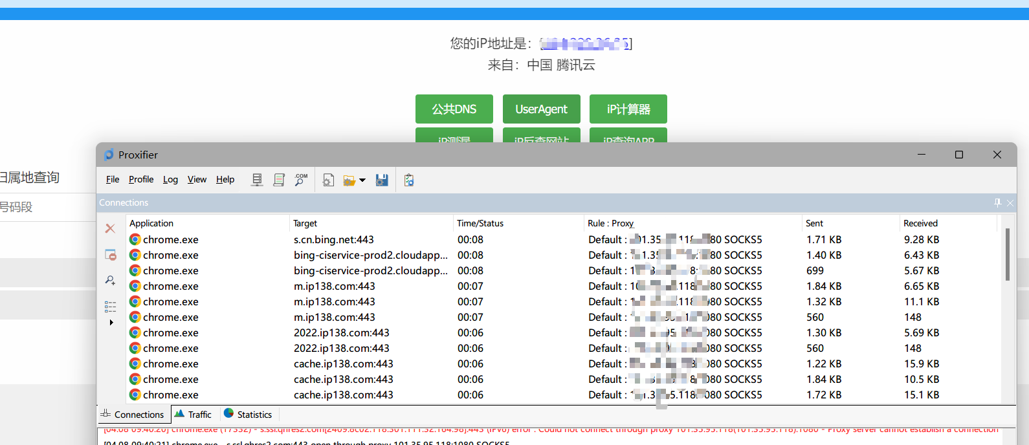The width and height of the screenshot is (1029, 445).
Task: Click the 公共DNS green button on webpage
Action: click(x=454, y=109)
